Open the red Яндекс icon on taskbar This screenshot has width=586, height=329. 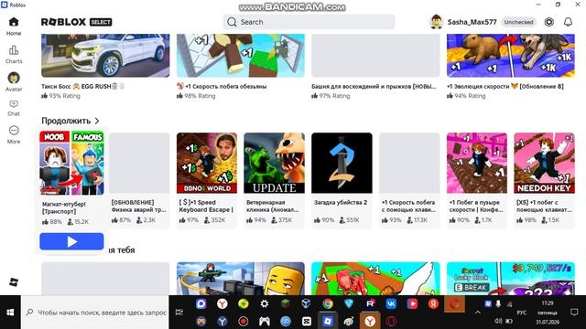point(433,304)
